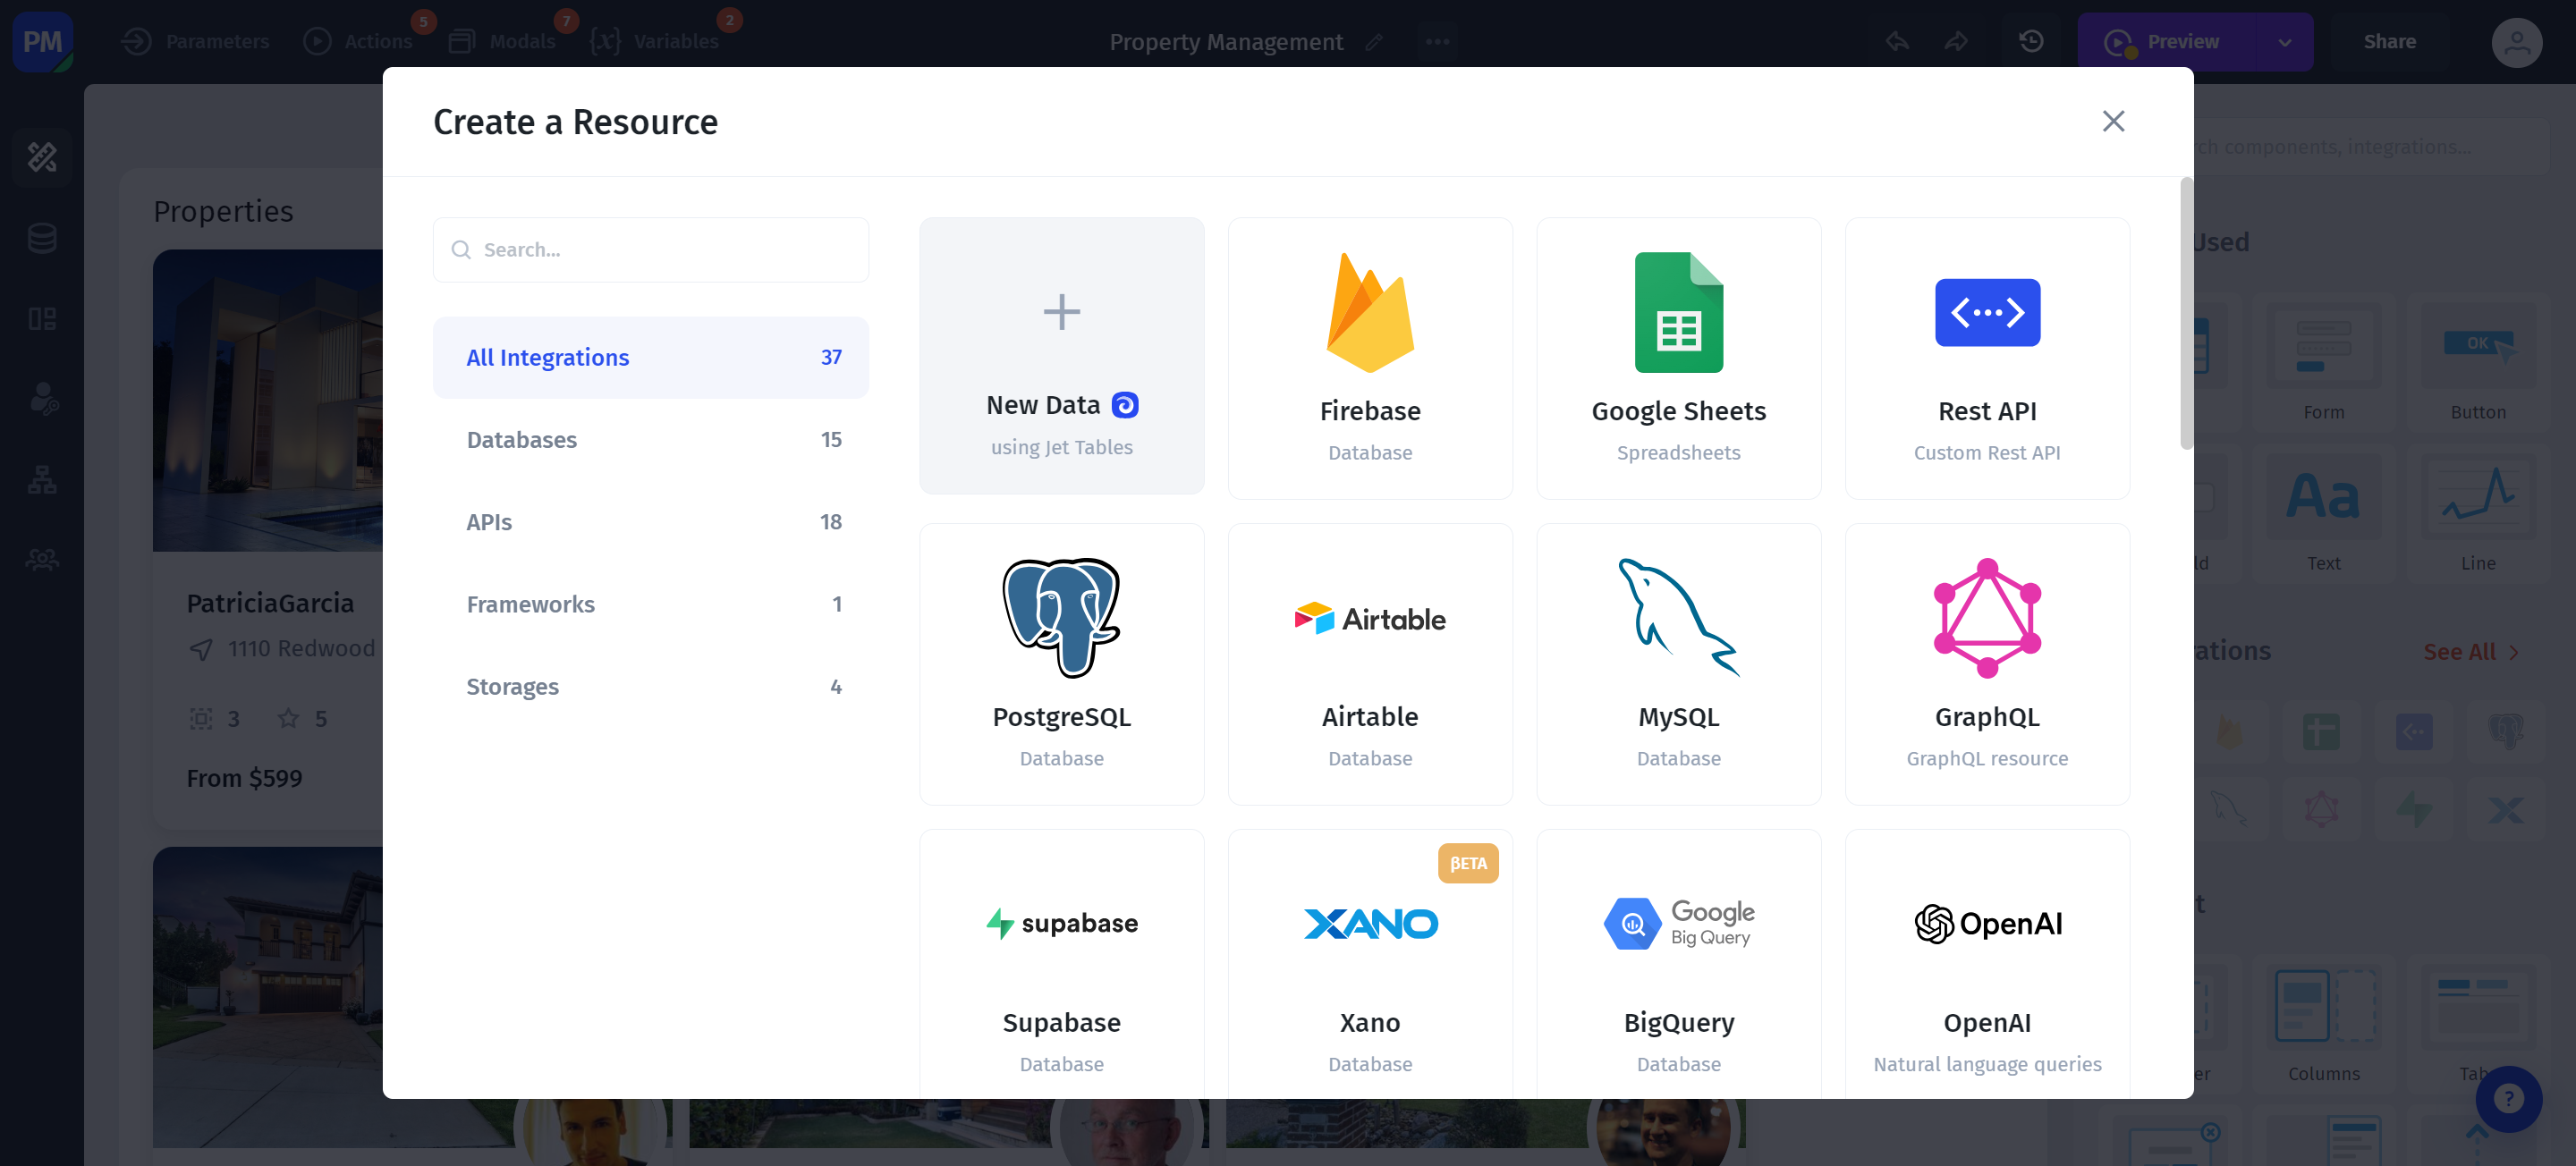Open the database sidebar icon
Screen dimensions: 2576x1166
point(42,238)
